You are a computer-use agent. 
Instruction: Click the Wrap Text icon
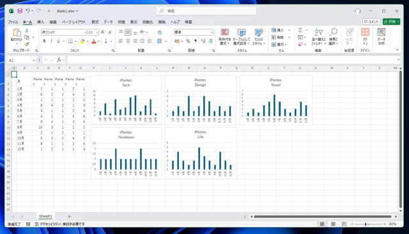pyautogui.click(x=160, y=33)
